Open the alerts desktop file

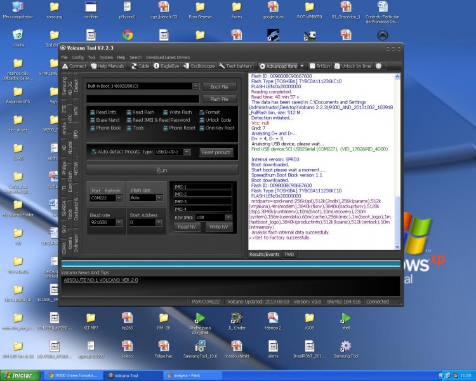(273, 349)
